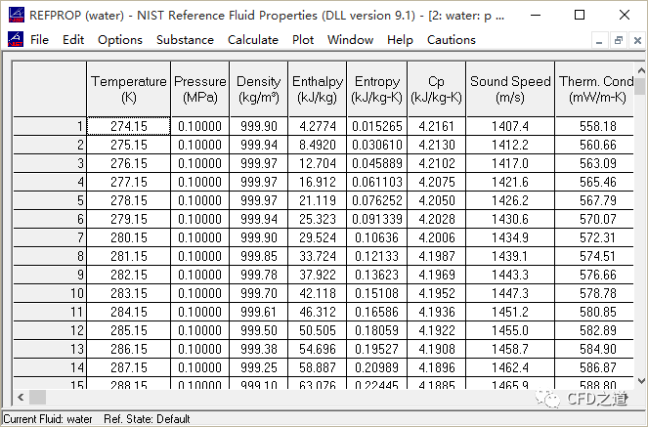Select row header 14

pos(50,367)
